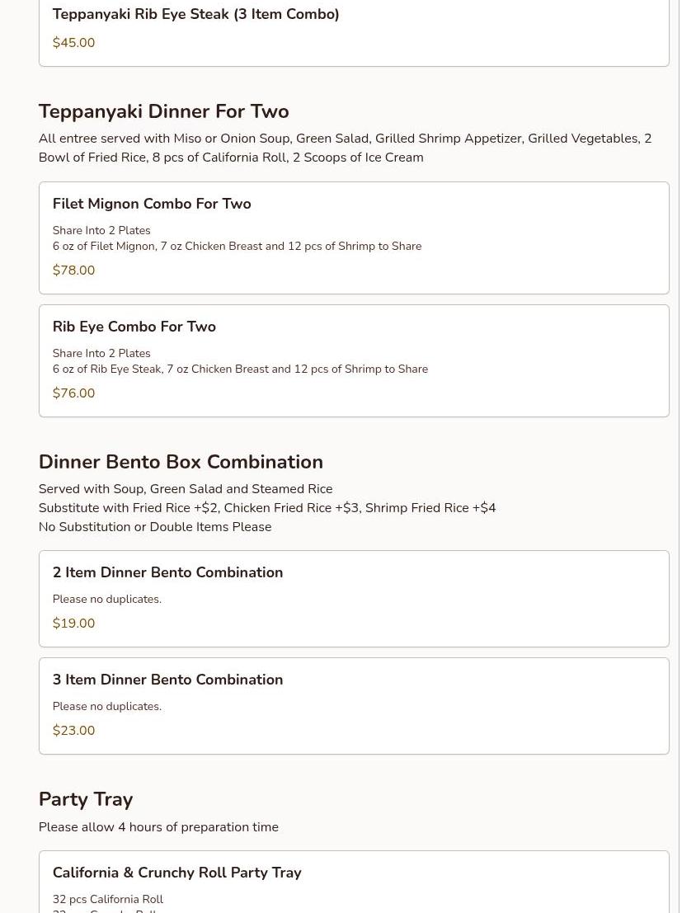Click the $23.00 bento price

click(x=73, y=731)
